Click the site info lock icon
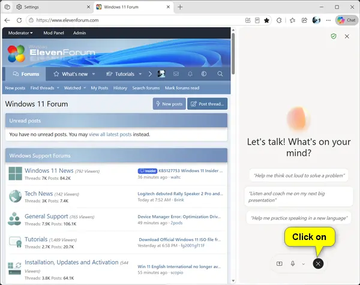 [31, 20]
